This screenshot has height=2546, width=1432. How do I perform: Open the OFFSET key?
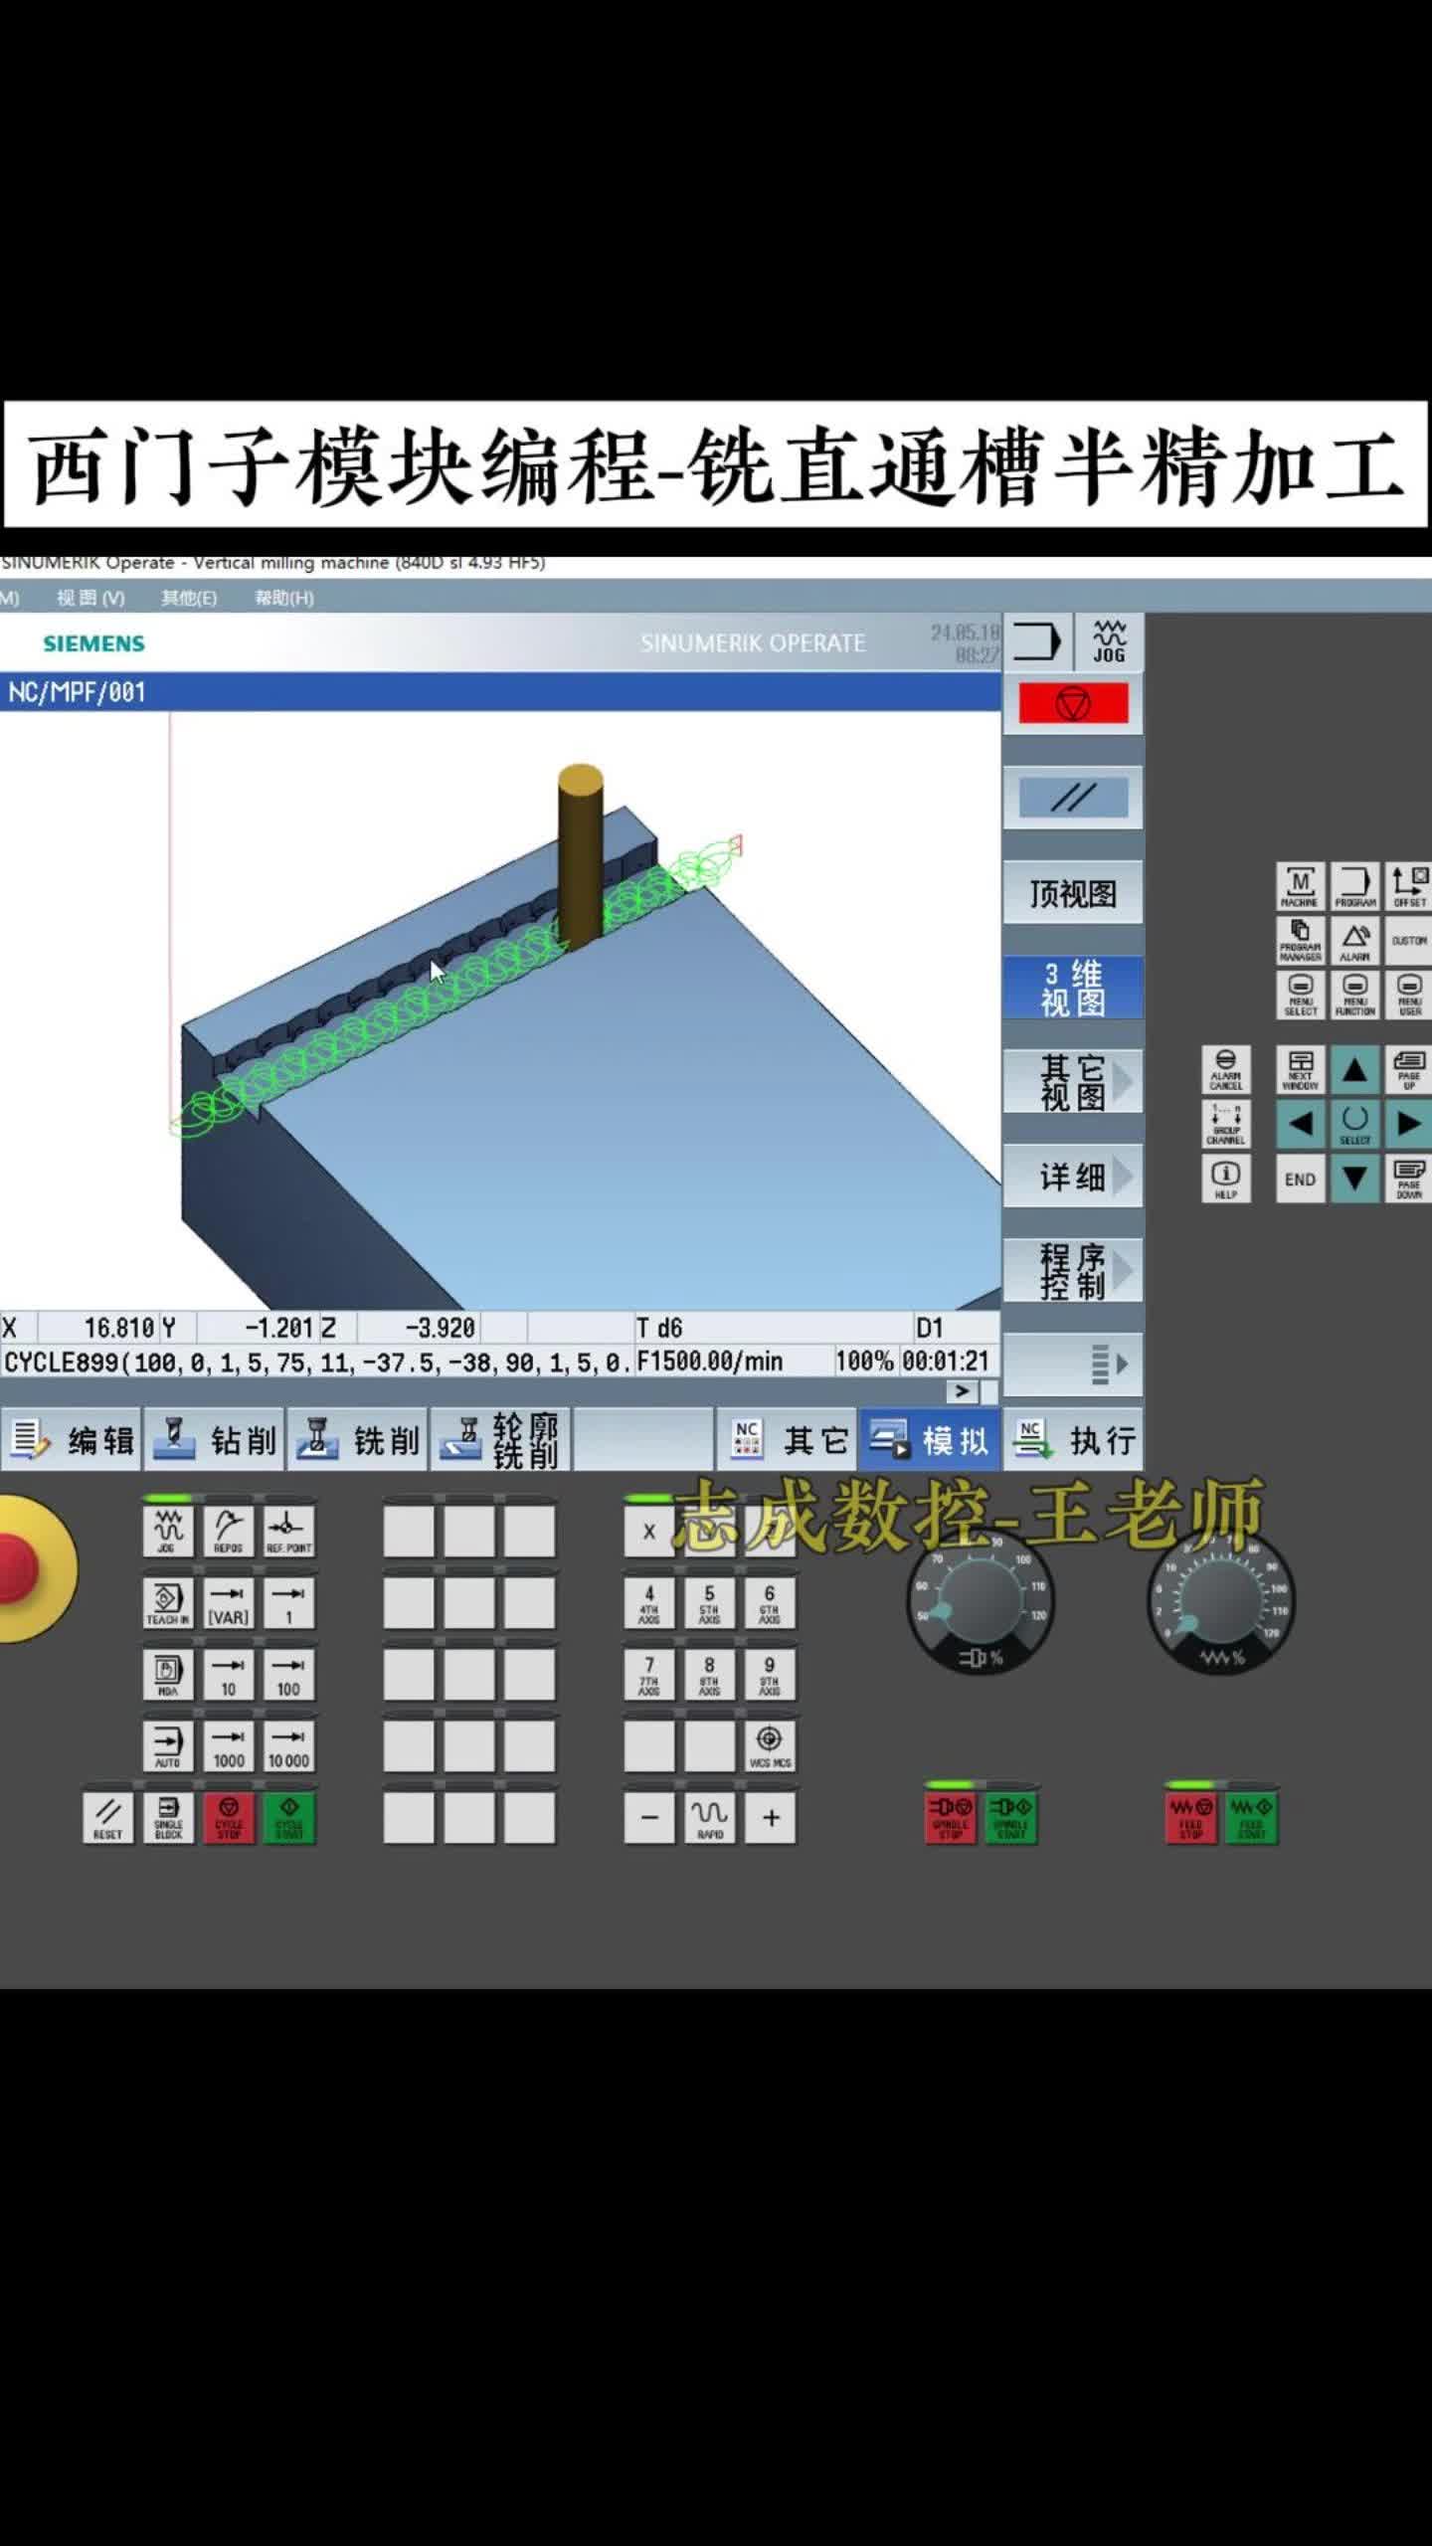tap(1409, 886)
